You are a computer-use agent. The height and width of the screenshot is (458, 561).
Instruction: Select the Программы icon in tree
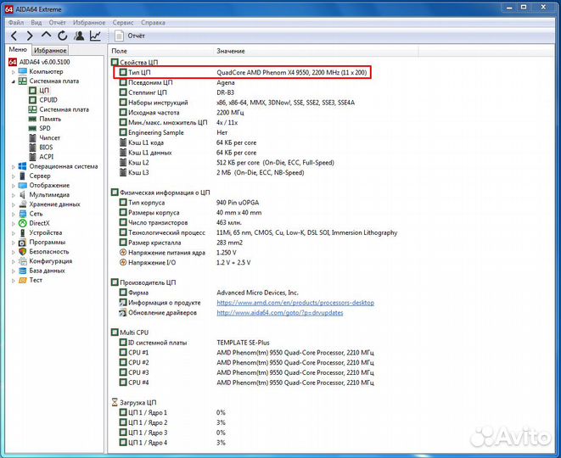23,243
